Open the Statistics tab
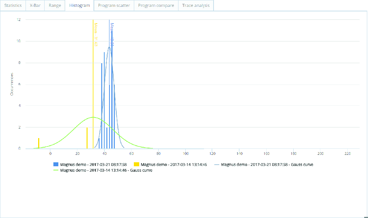This screenshot has height=218, width=368. (x=13, y=5)
